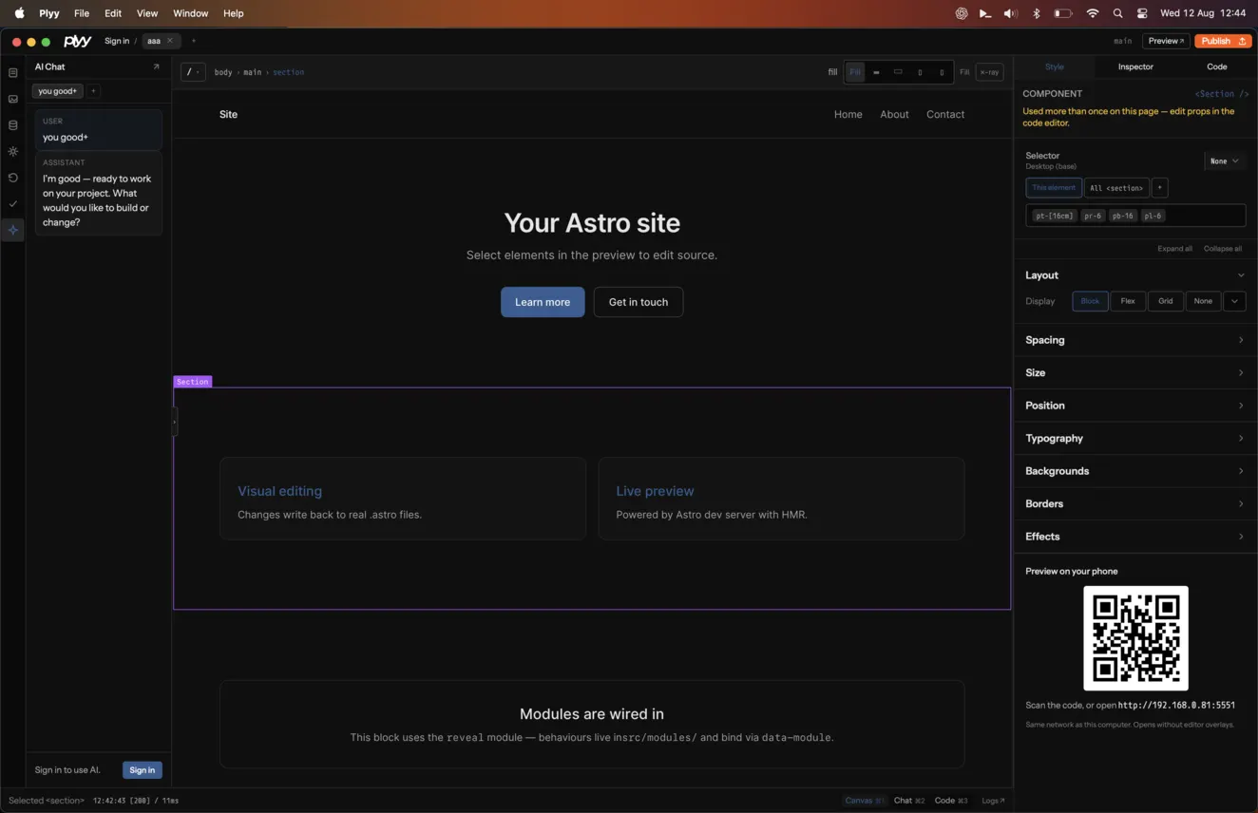Set display to None in Layout
1258x813 pixels.
pyautogui.click(x=1203, y=301)
